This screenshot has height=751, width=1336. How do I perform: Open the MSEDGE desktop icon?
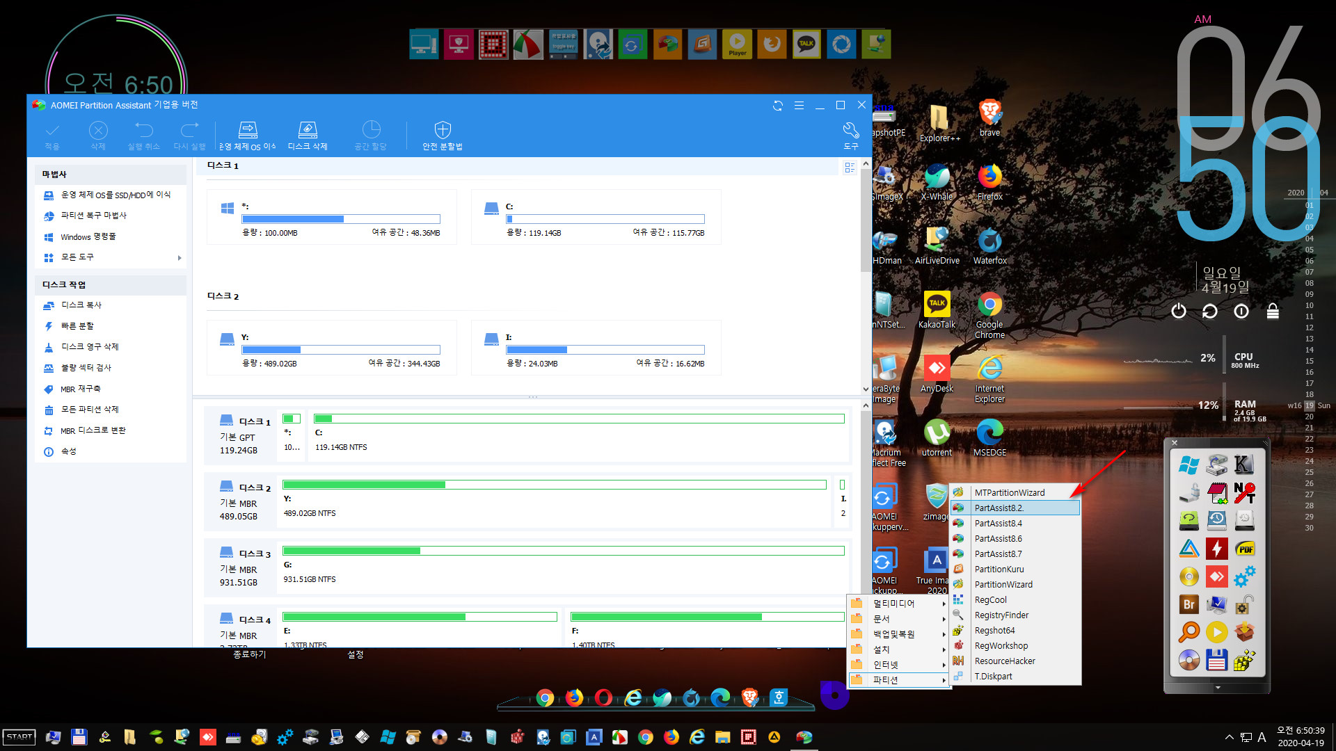989,437
